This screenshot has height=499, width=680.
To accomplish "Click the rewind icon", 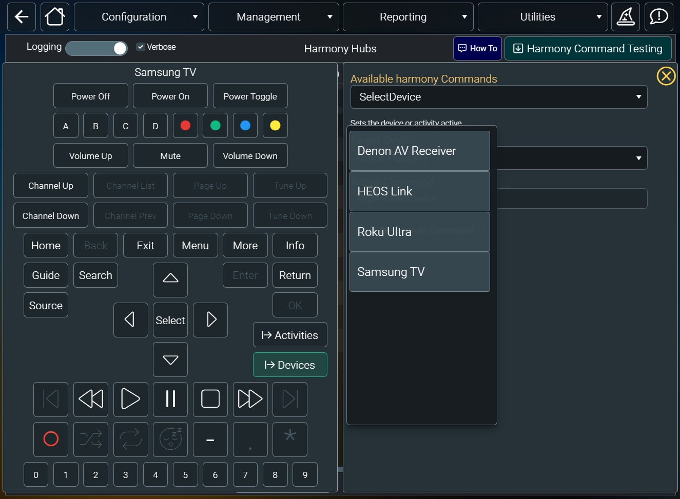I will click(x=91, y=400).
